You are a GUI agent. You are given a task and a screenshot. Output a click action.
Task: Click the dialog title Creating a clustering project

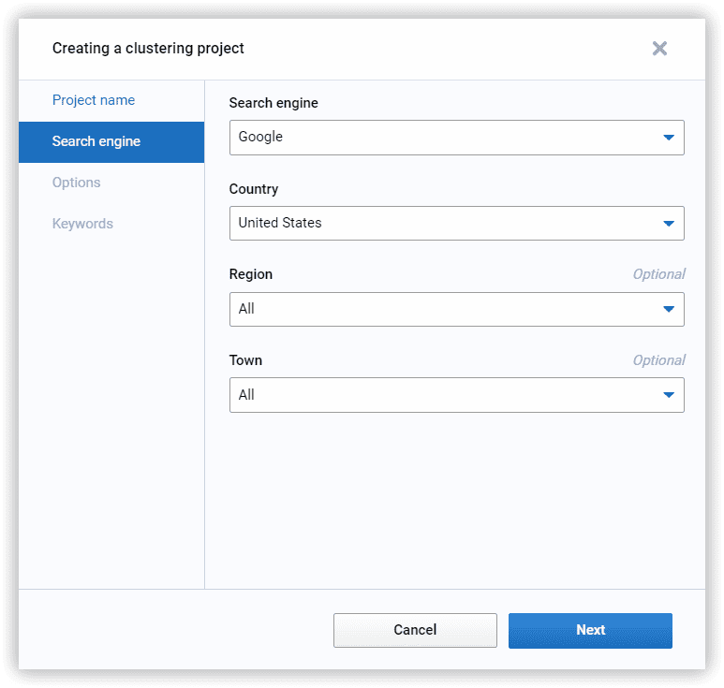coord(148,48)
